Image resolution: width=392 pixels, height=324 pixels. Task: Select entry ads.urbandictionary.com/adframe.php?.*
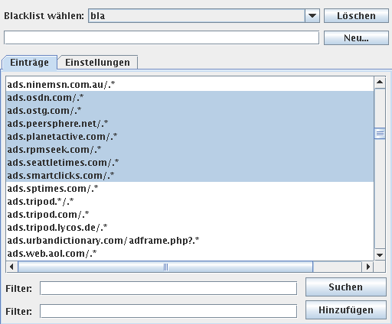pyautogui.click(x=190, y=240)
